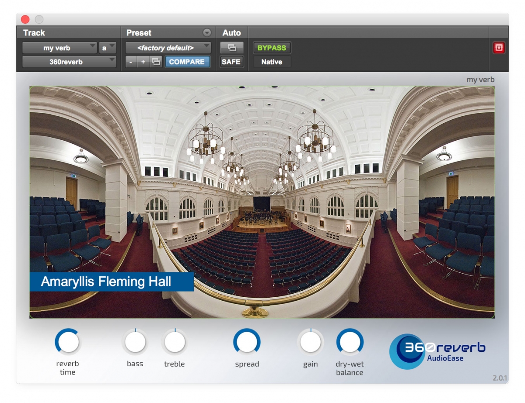The width and height of the screenshot is (525, 403).
Task: Click the Auto header label
Action: click(231, 33)
